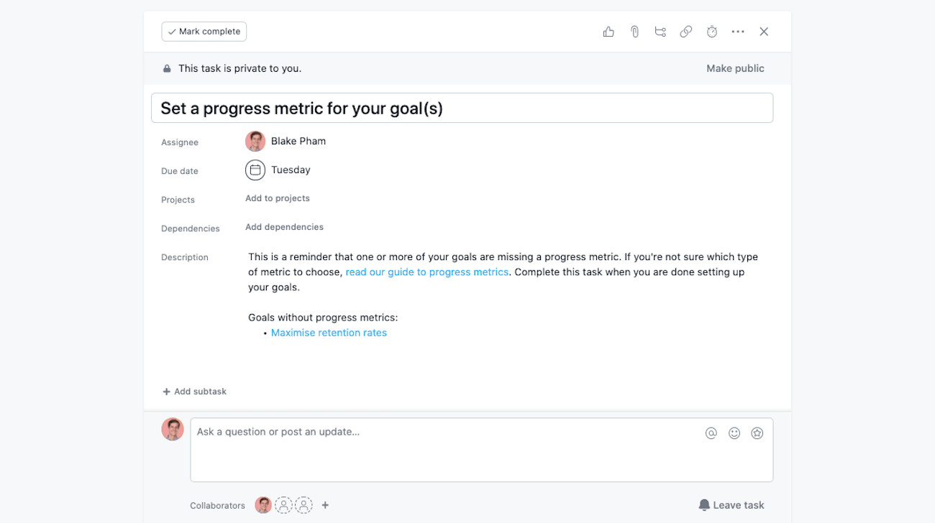Edit the task title field
Screen dimensions: 935x523
pyautogui.click(x=462, y=108)
